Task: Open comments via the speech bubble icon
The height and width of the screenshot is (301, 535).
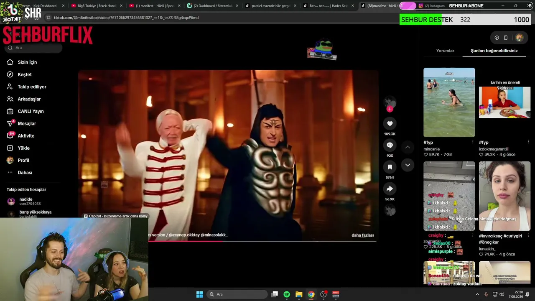Action: [x=390, y=145]
